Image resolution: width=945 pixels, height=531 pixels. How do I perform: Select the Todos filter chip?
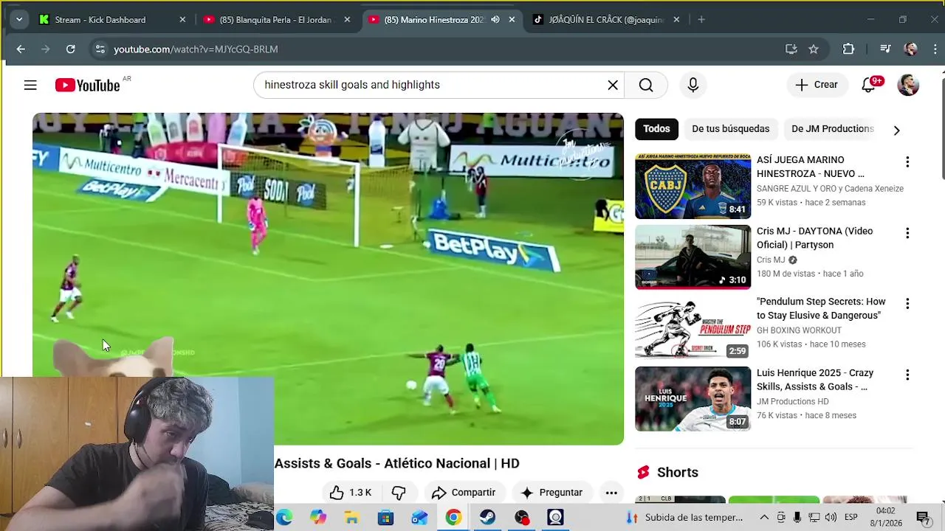[x=656, y=129]
